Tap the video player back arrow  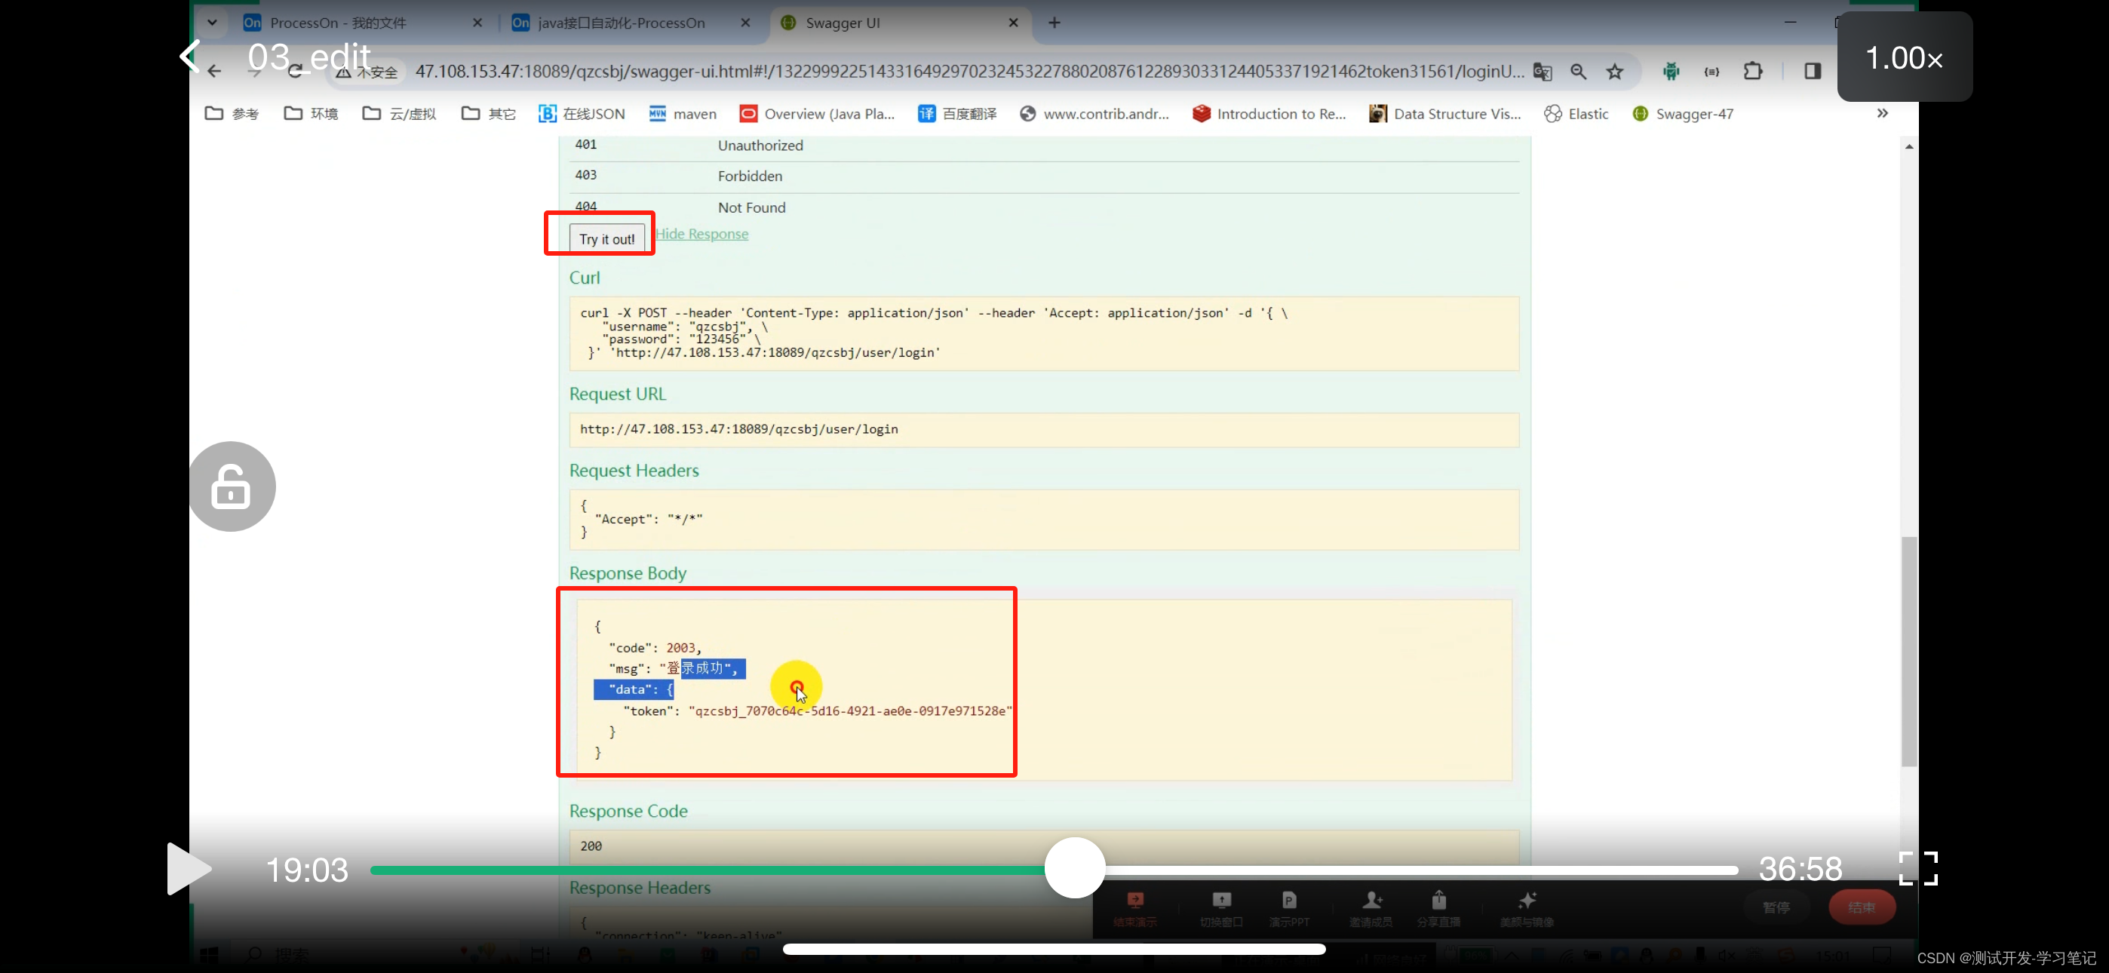(x=190, y=57)
